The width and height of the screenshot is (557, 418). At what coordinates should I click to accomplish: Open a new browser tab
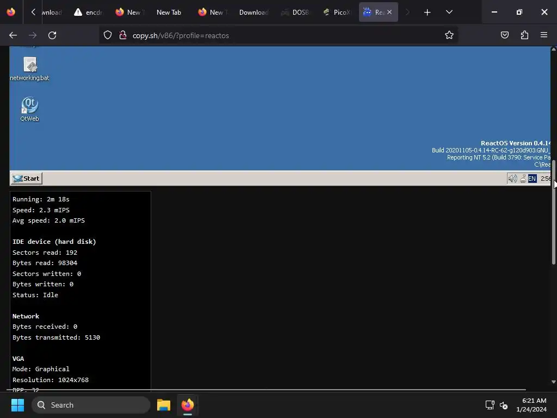pos(427,13)
